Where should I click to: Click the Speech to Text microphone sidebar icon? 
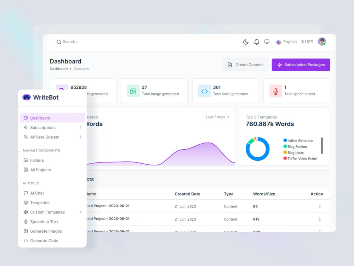click(26, 221)
